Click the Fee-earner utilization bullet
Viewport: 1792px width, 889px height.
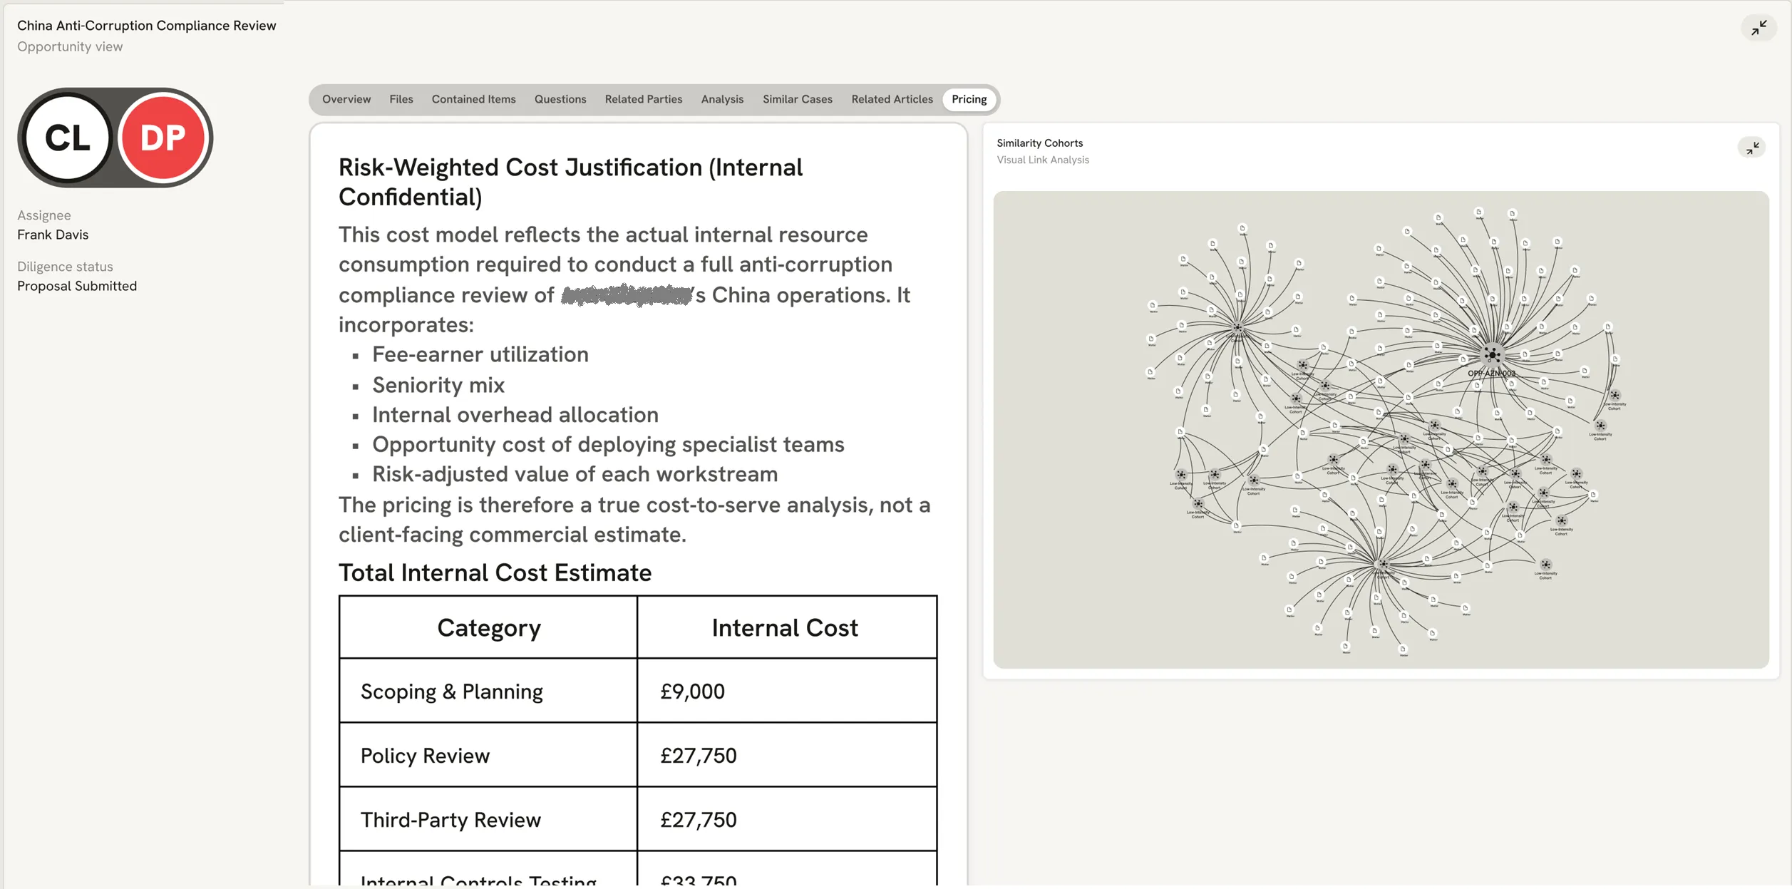(x=480, y=354)
